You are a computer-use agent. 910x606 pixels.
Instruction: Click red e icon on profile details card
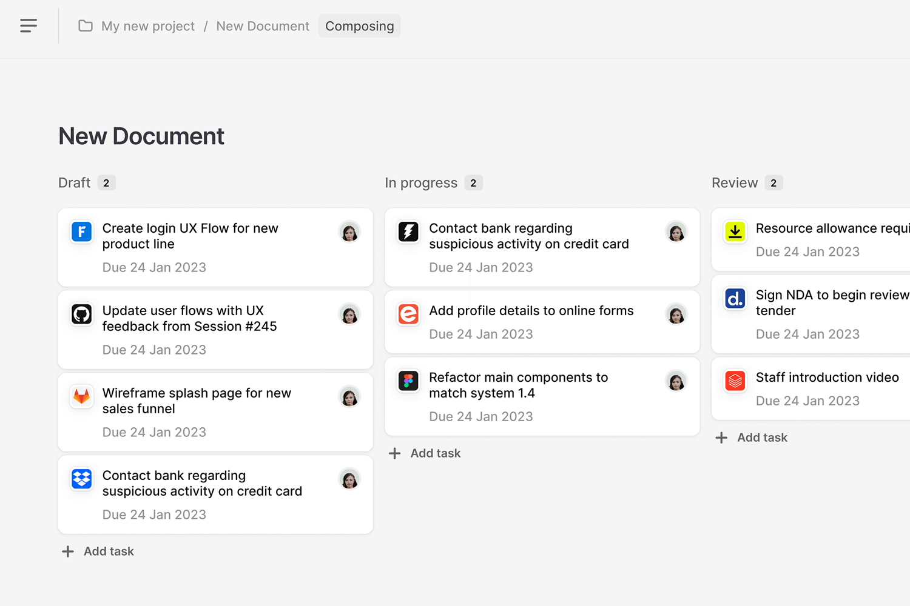tap(408, 314)
